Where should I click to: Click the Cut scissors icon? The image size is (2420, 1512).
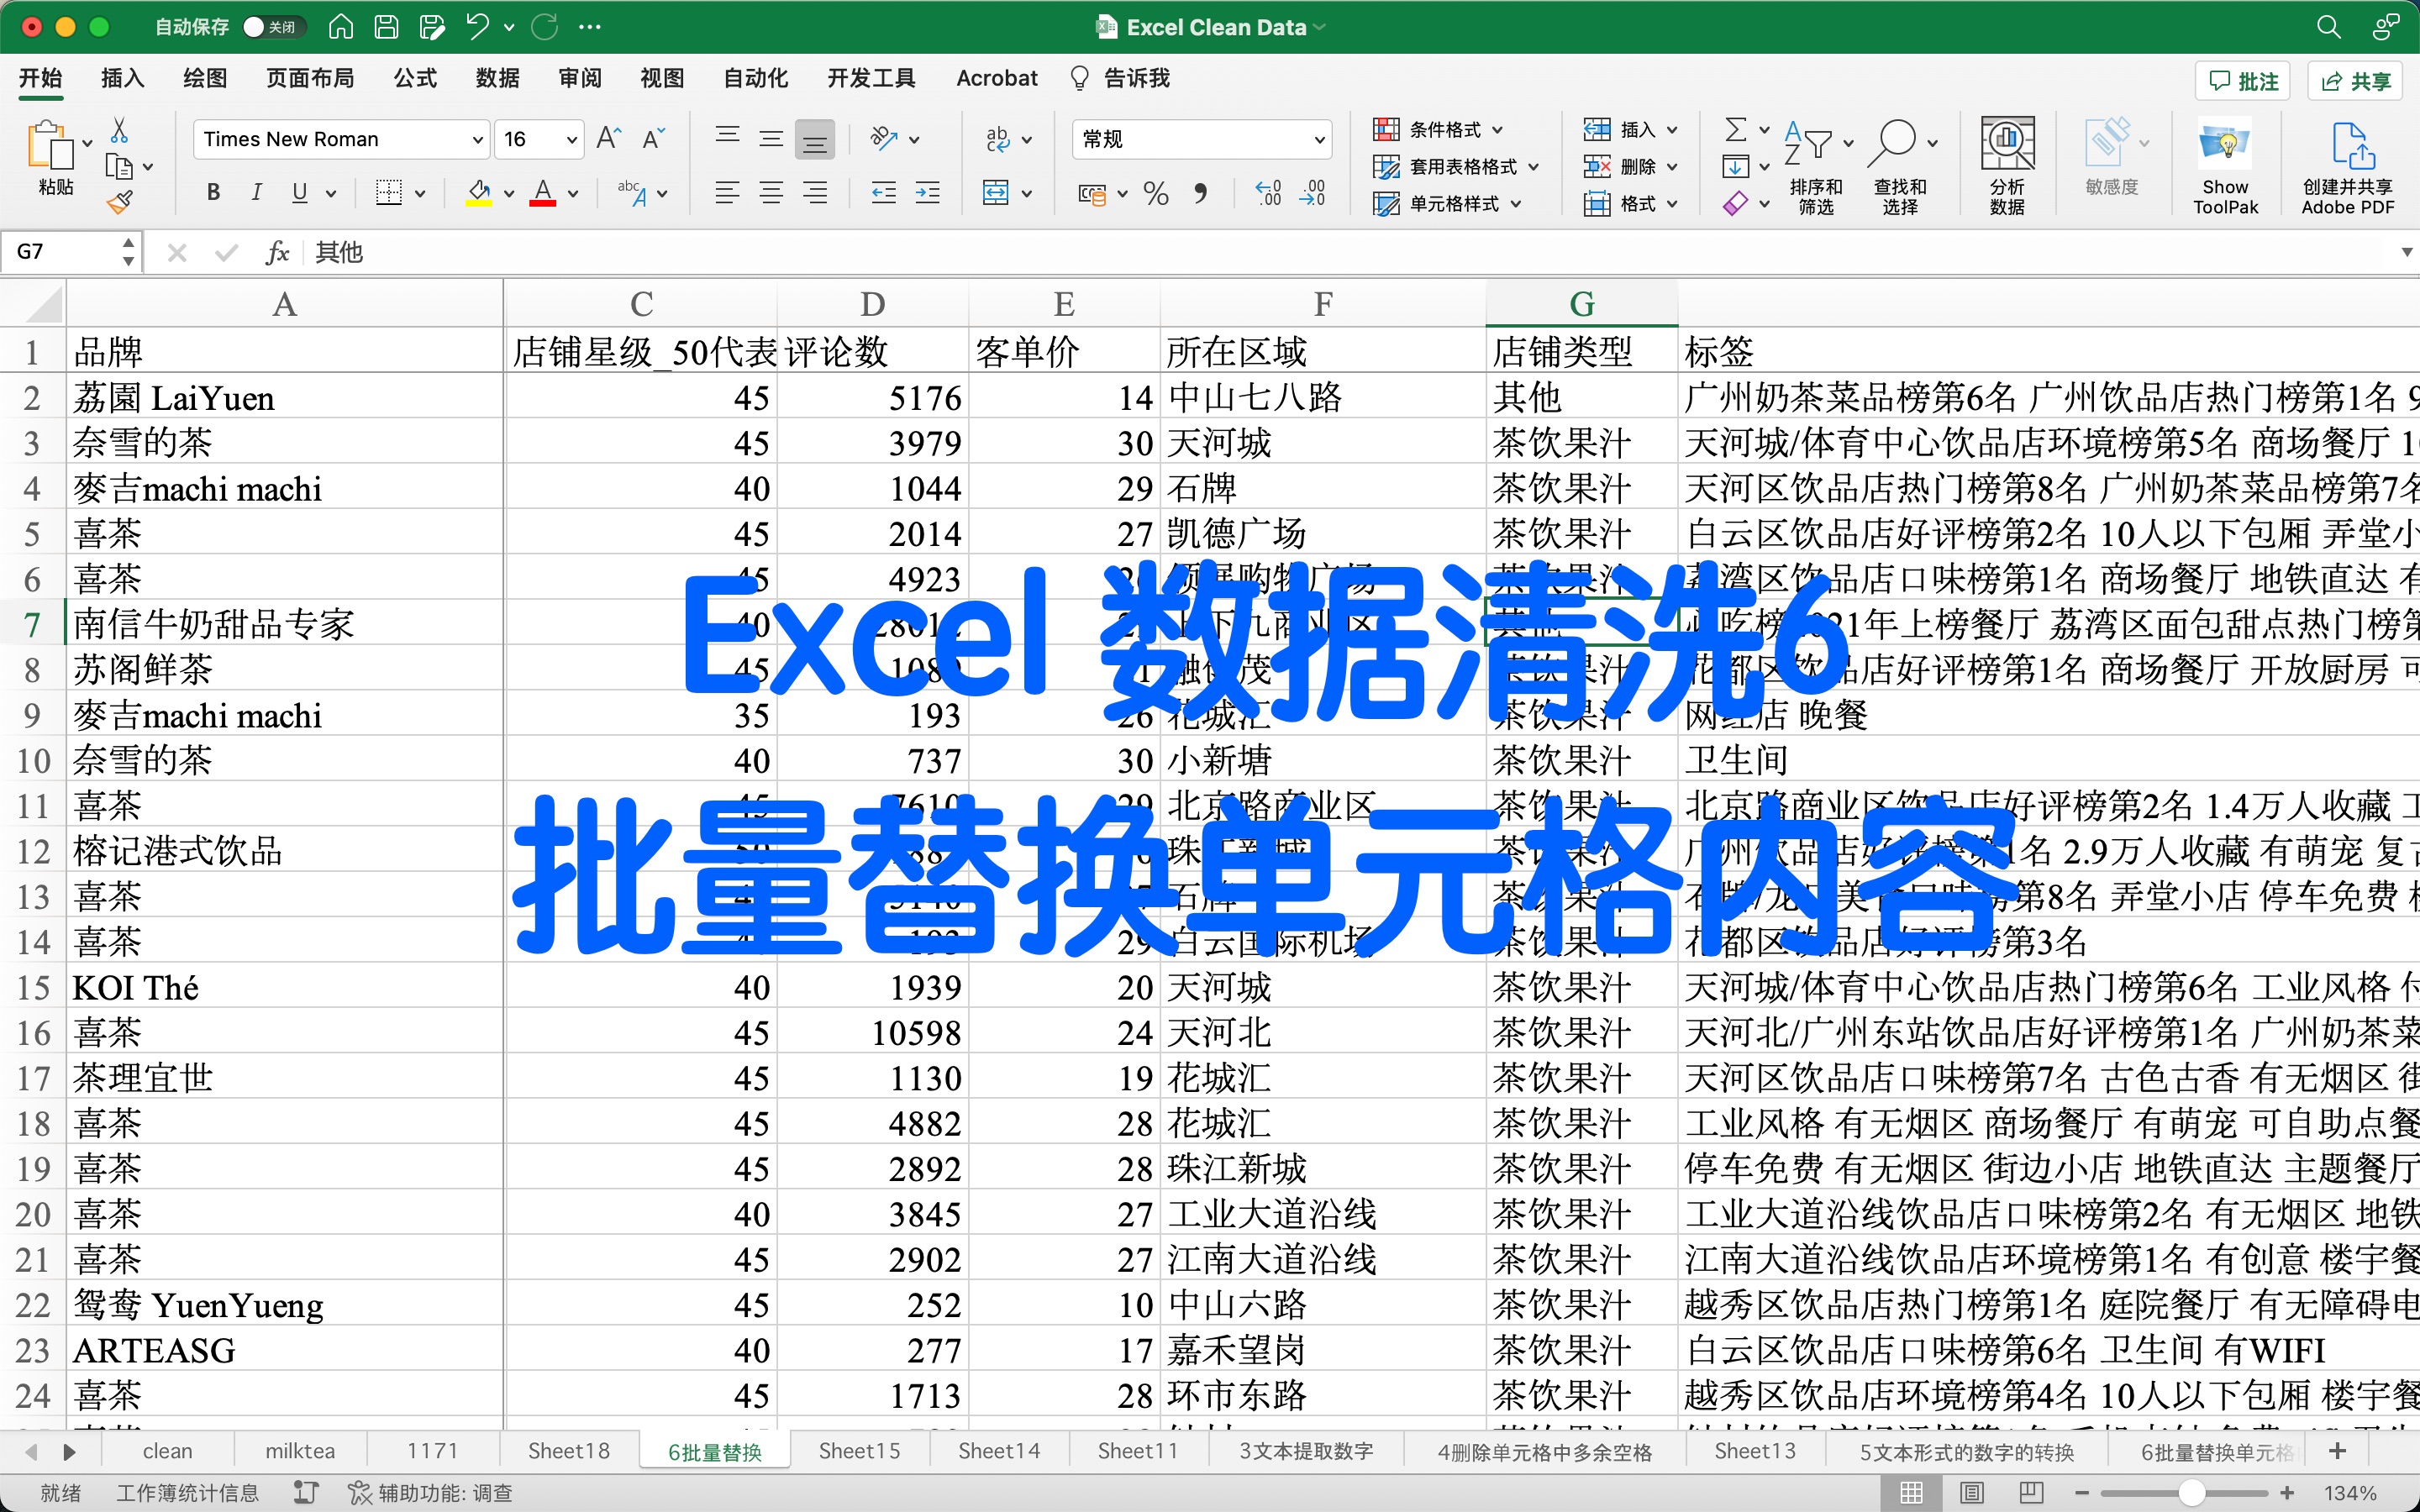coord(119,130)
